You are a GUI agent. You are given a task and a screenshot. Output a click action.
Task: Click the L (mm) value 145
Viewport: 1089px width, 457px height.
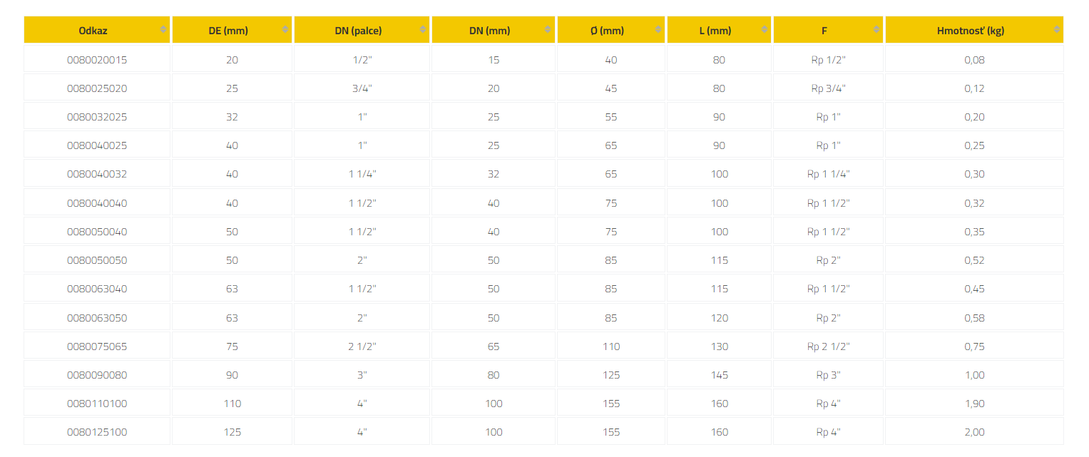[x=720, y=375]
